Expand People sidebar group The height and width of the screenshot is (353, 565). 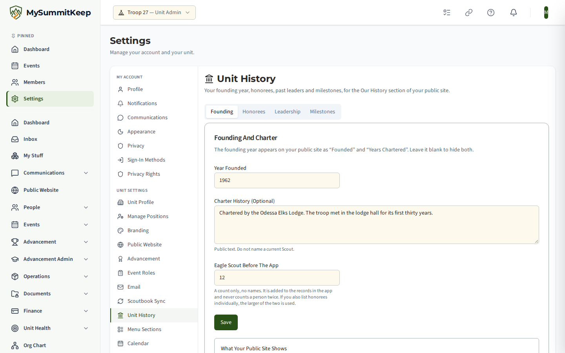[50, 207]
